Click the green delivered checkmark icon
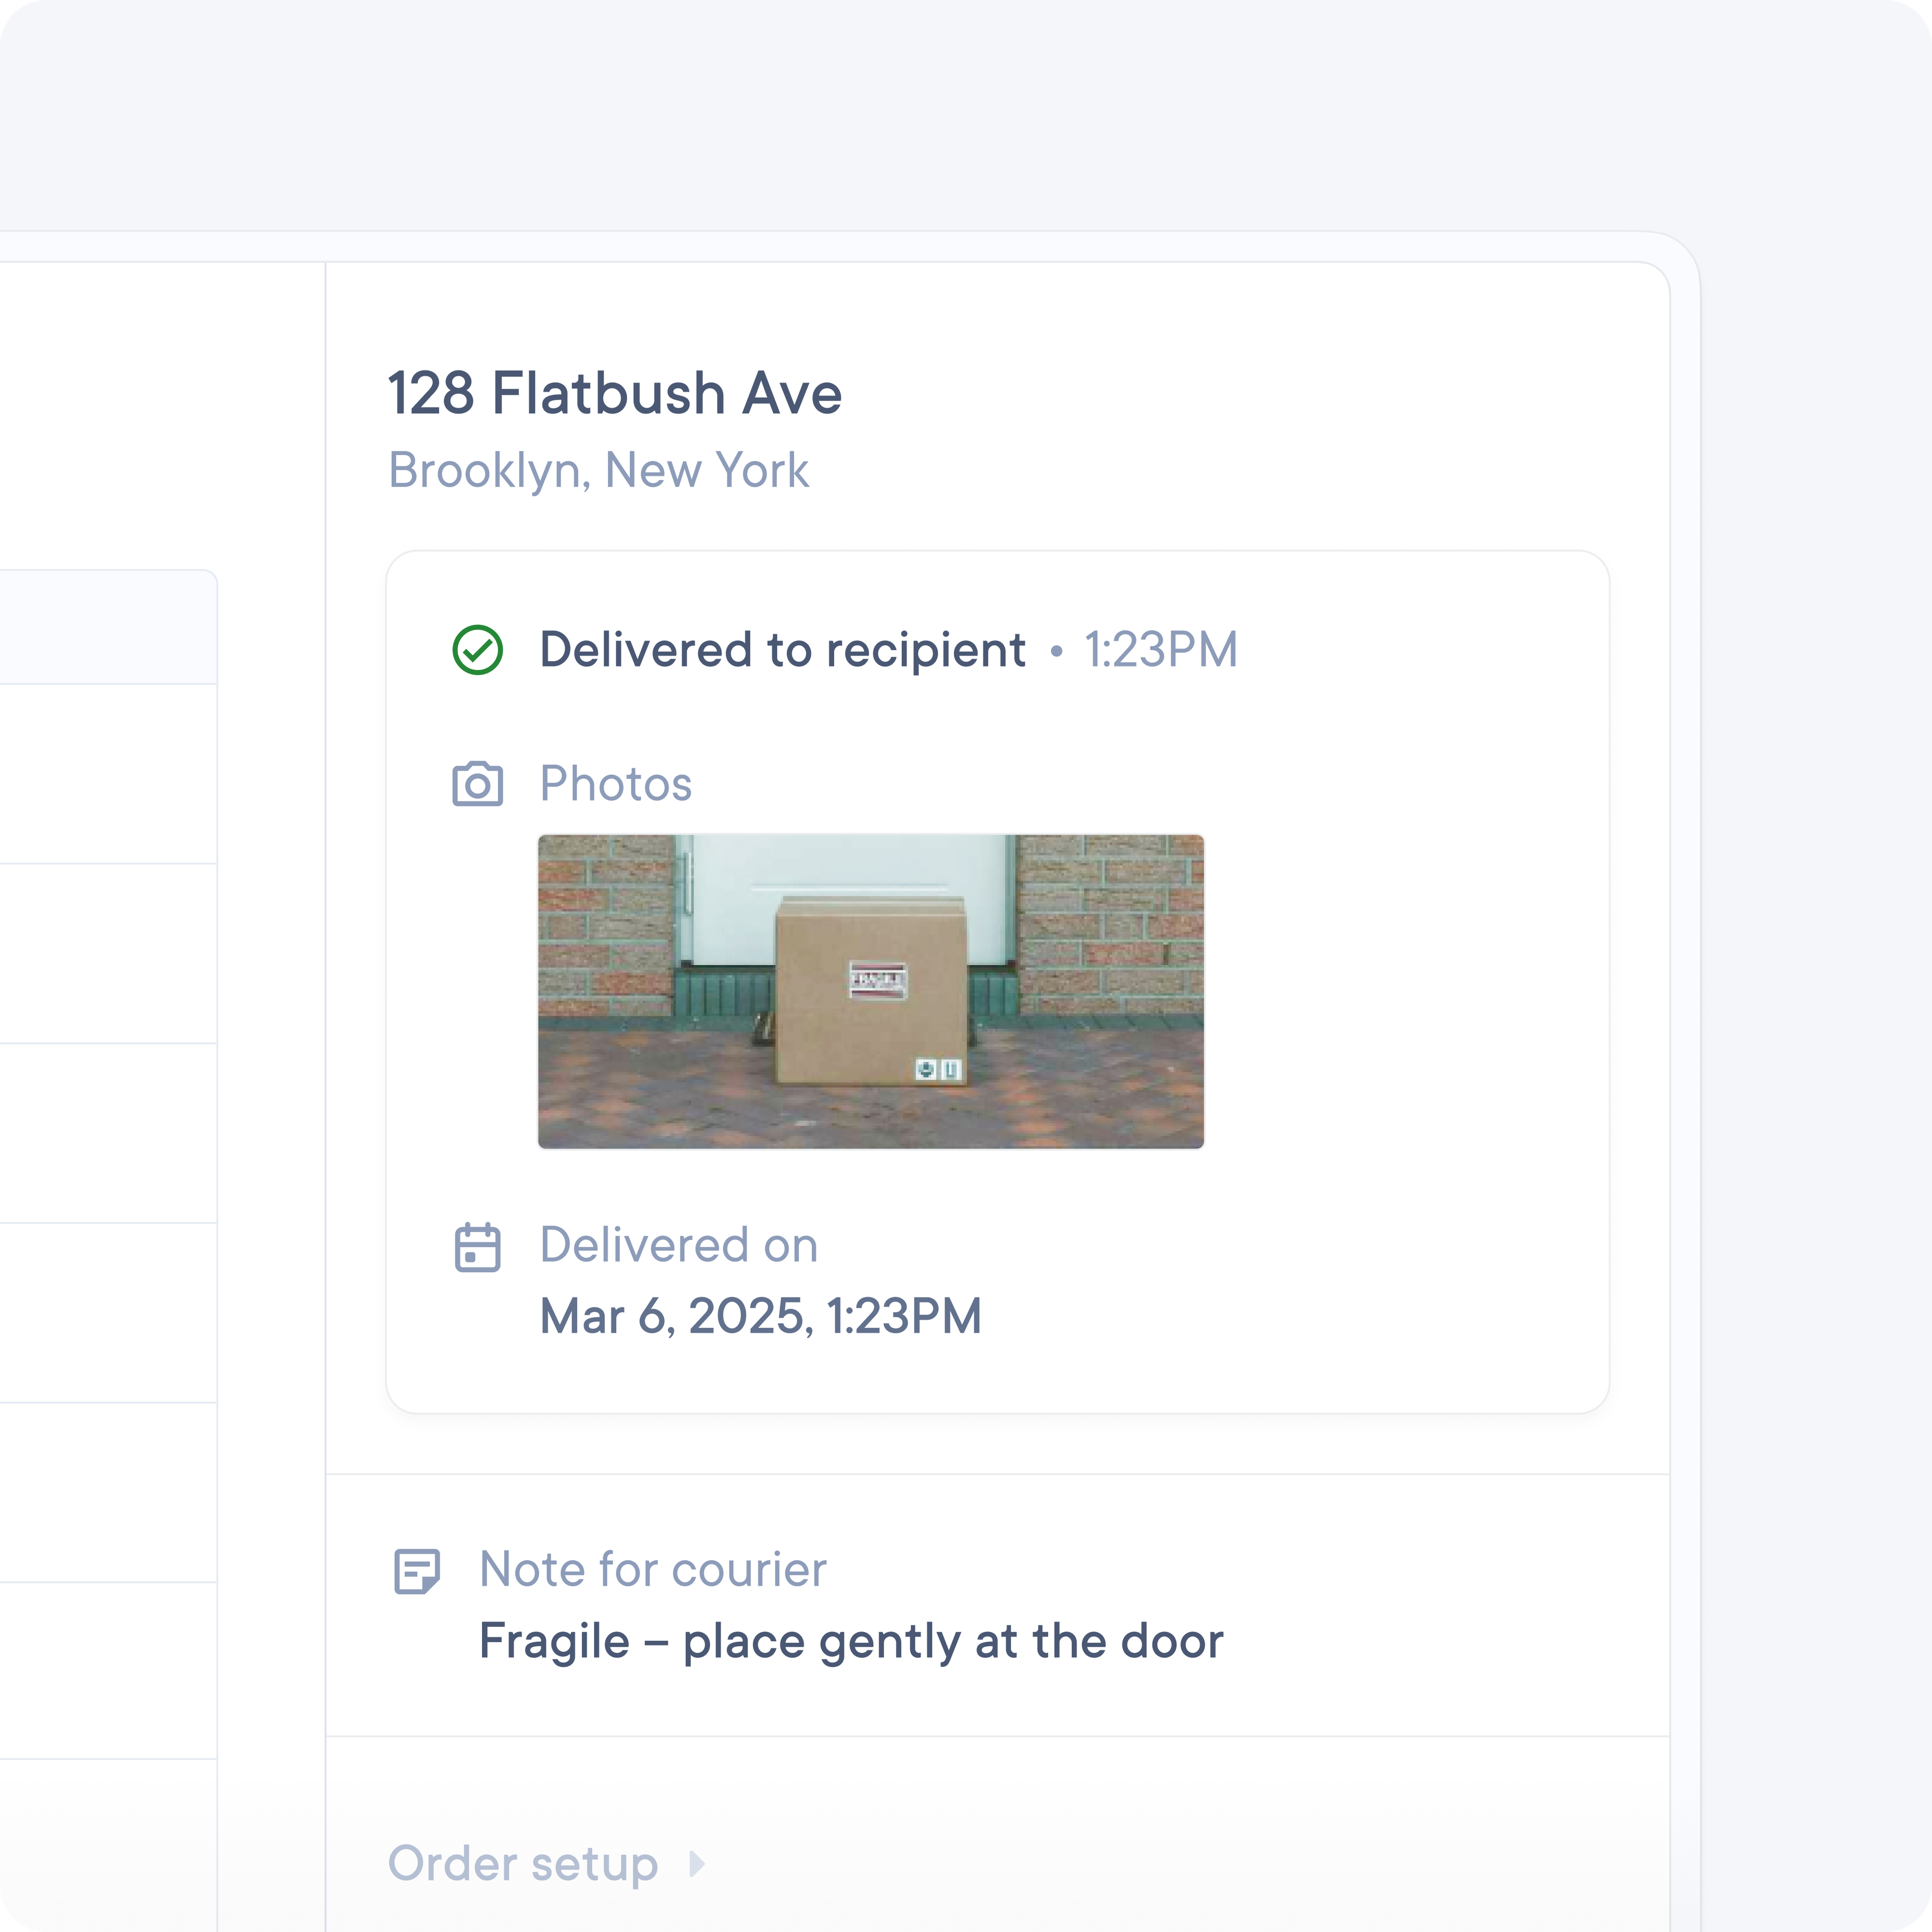Viewport: 1932px width, 1932px height. click(x=478, y=650)
